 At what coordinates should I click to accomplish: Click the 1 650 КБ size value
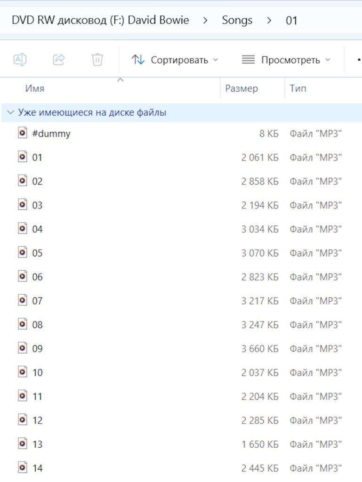pyautogui.click(x=260, y=444)
